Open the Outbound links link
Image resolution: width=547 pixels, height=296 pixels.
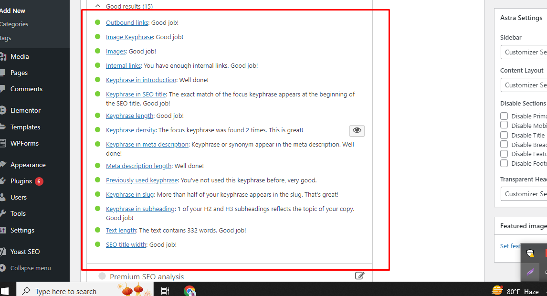tap(127, 23)
